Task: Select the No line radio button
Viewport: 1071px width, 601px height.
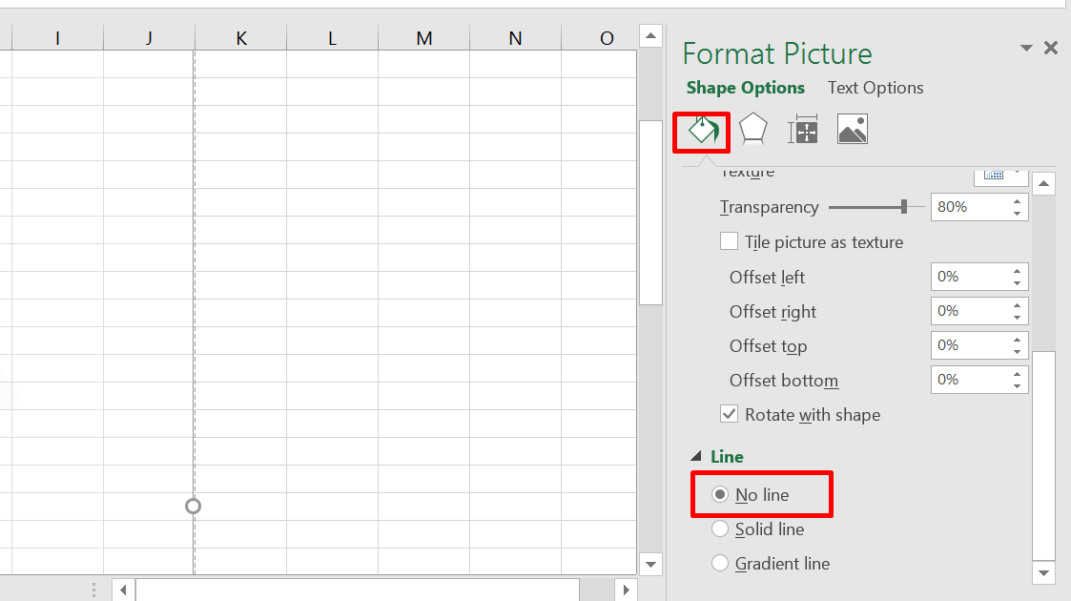Action: pyautogui.click(x=720, y=494)
